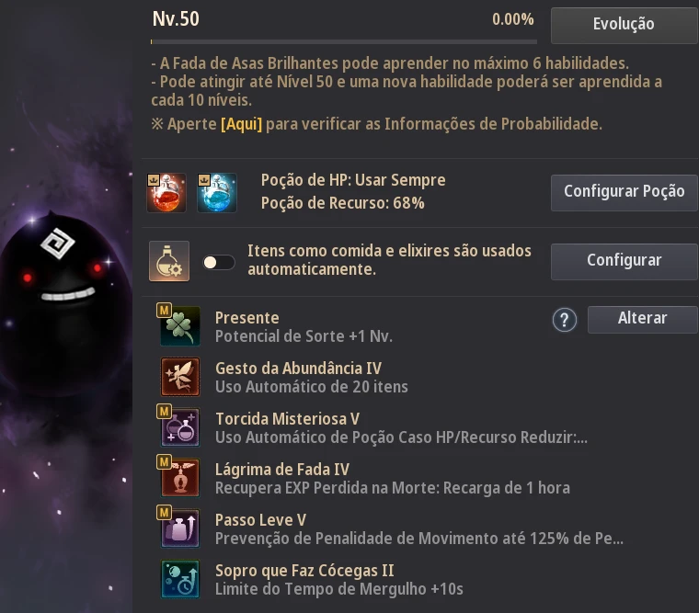Select the Presente clover skill icon

(x=180, y=326)
